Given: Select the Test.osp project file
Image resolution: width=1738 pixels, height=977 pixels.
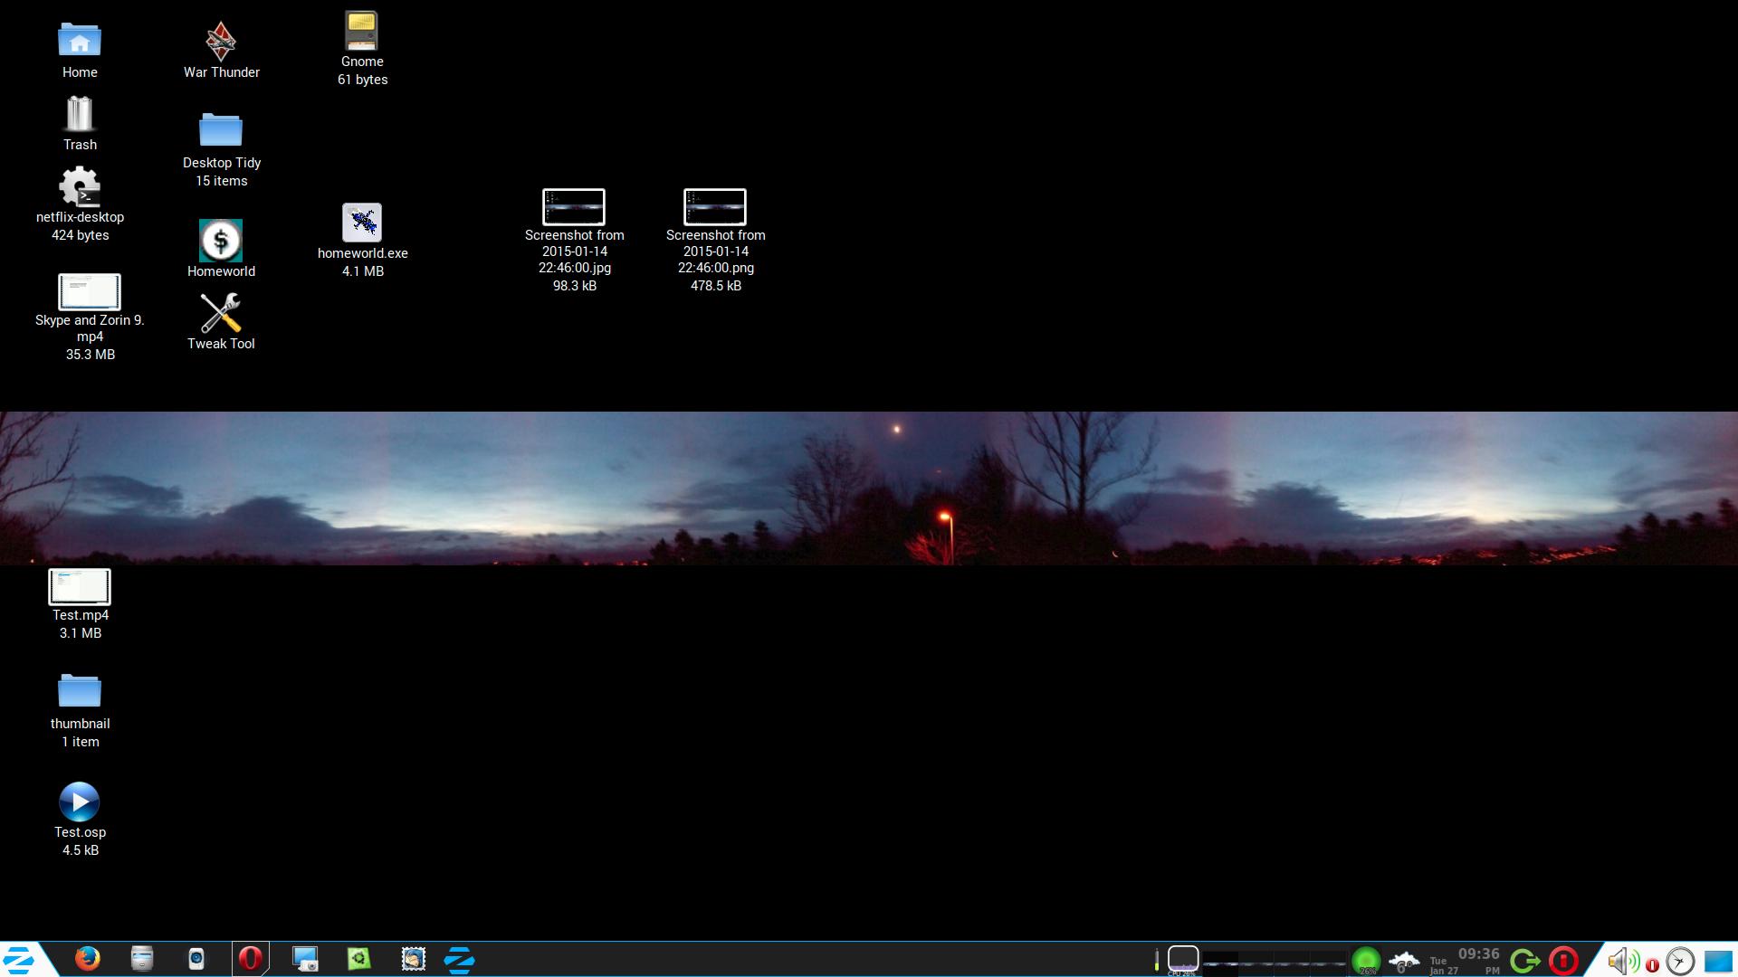Looking at the screenshot, I should click(80, 802).
